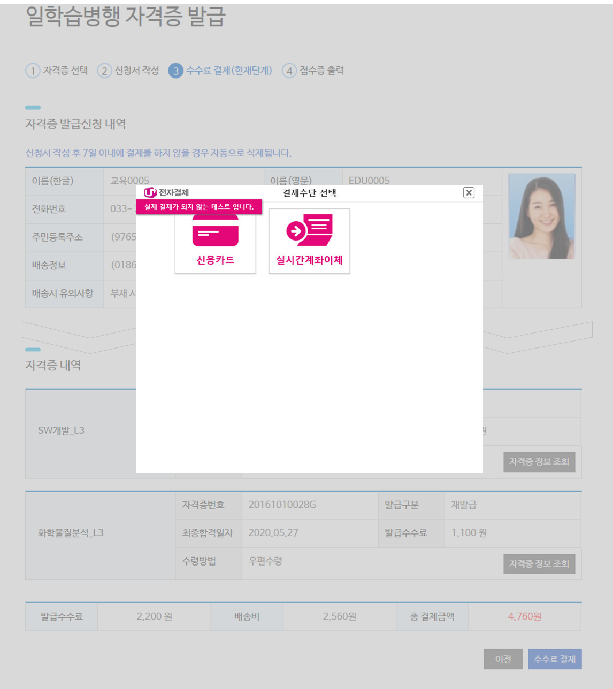Click the applicant's portrait photo
Screen dimensions: 613x689
(542, 216)
